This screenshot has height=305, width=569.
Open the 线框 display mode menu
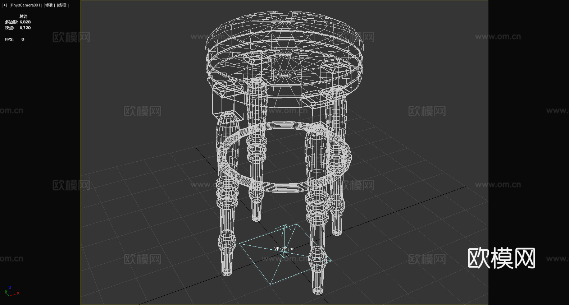pyautogui.click(x=63, y=5)
